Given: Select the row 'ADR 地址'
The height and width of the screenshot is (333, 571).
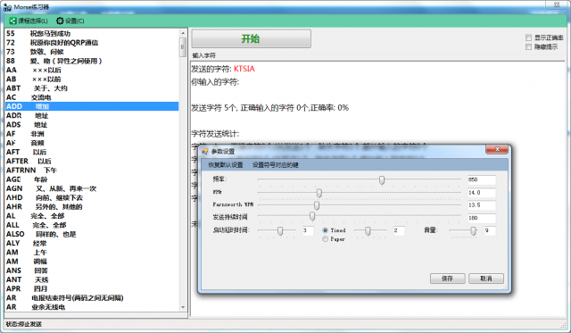Looking at the screenshot, I should [92, 115].
